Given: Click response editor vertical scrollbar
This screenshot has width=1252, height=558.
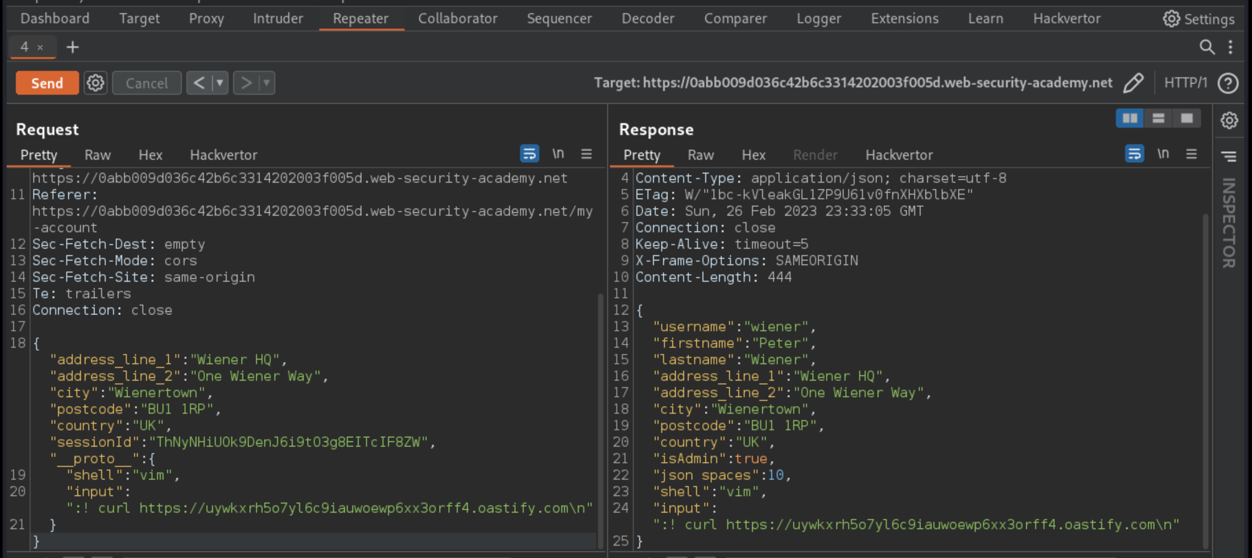Looking at the screenshot, I should click(x=1205, y=380).
